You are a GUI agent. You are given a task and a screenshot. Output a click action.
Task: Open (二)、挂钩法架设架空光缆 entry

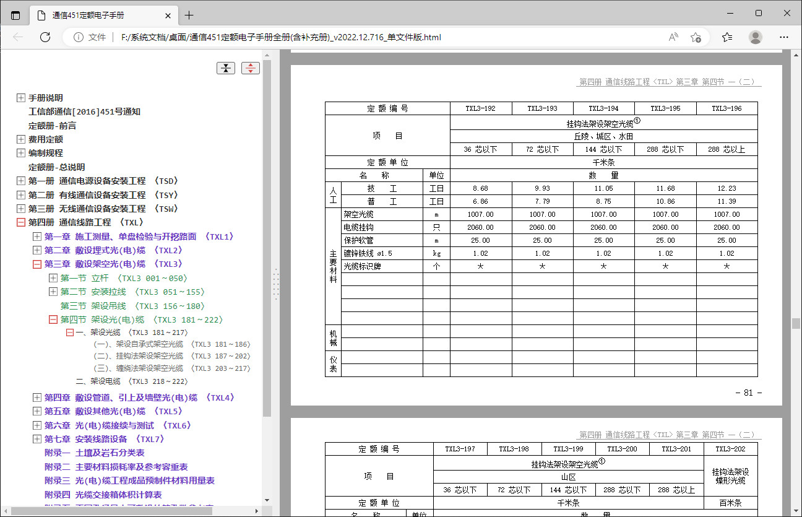[x=171, y=356]
